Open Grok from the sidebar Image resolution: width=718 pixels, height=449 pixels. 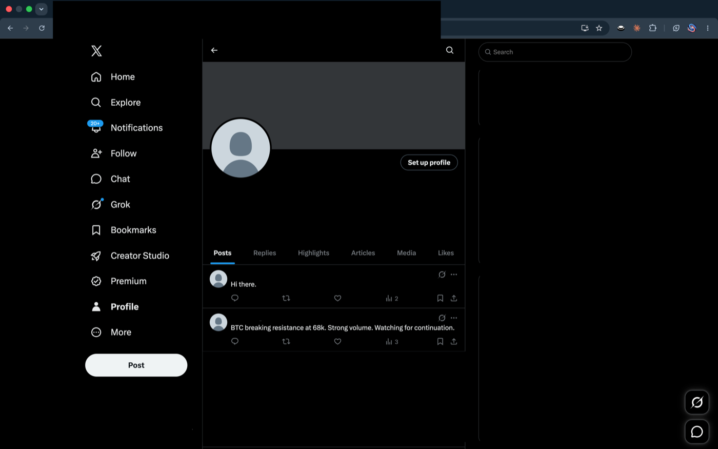tap(110, 205)
